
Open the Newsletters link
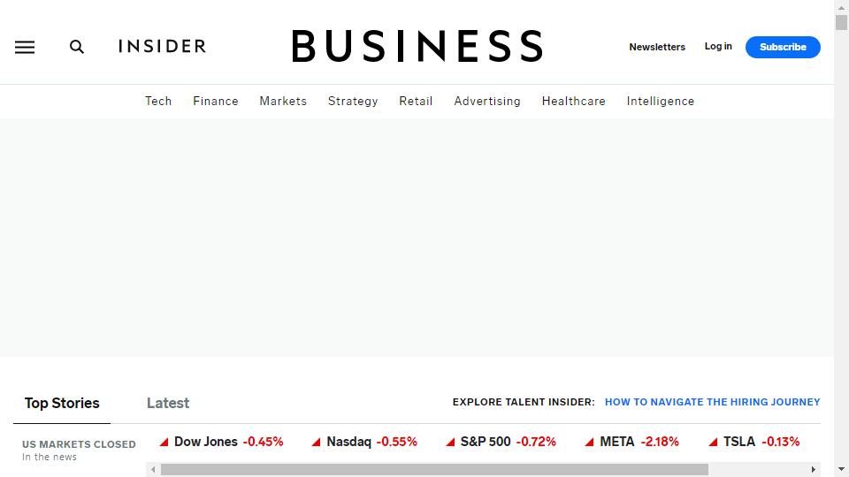point(657,47)
